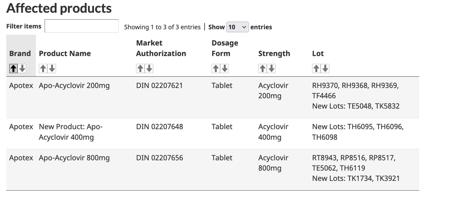Sort Strength column ascending arrow
The image size is (451, 202).
point(263,69)
